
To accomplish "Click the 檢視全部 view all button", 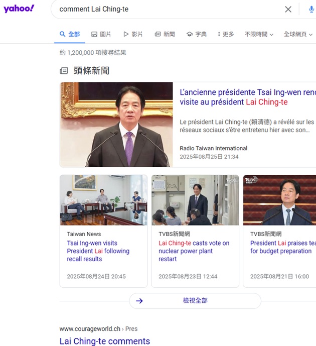I will pyautogui.click(x=195, y=301).
